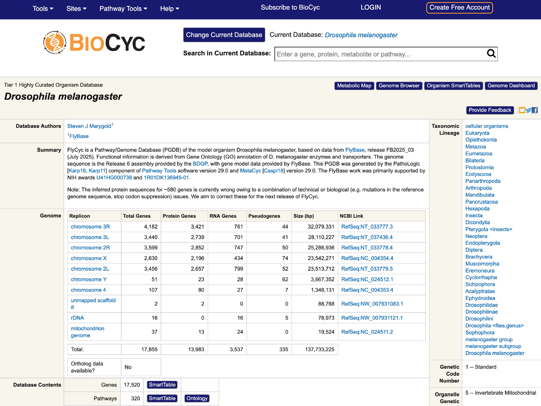Share page on Twitter icon

coord(528,110)
